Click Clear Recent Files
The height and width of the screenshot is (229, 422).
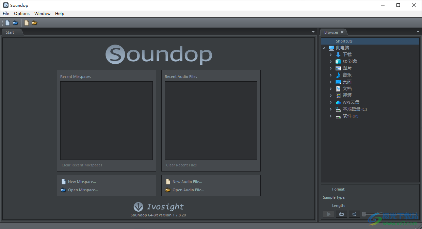tap(181, 165)
